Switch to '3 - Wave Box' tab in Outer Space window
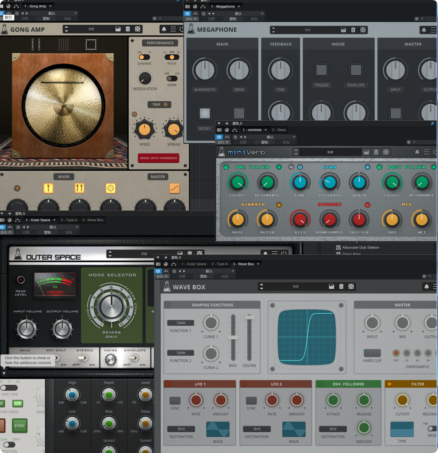 click(x=92, y=220)
